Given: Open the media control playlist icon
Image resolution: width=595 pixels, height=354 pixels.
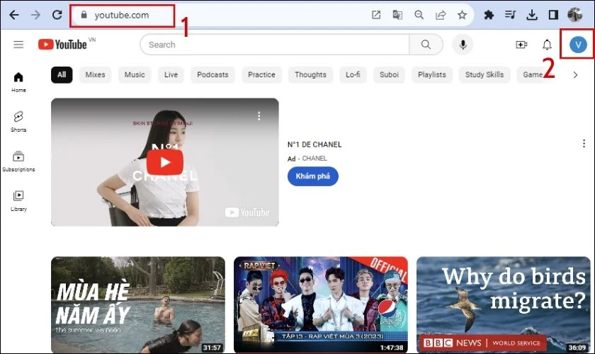Looking at the screenshot, I should pyautogui.click(x=511, y=15).
